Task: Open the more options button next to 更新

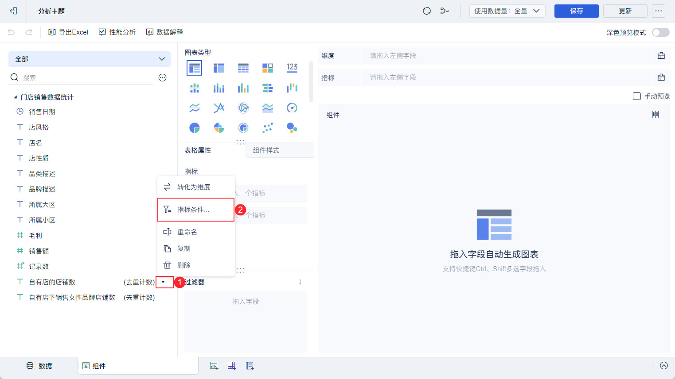Action: 659,11
